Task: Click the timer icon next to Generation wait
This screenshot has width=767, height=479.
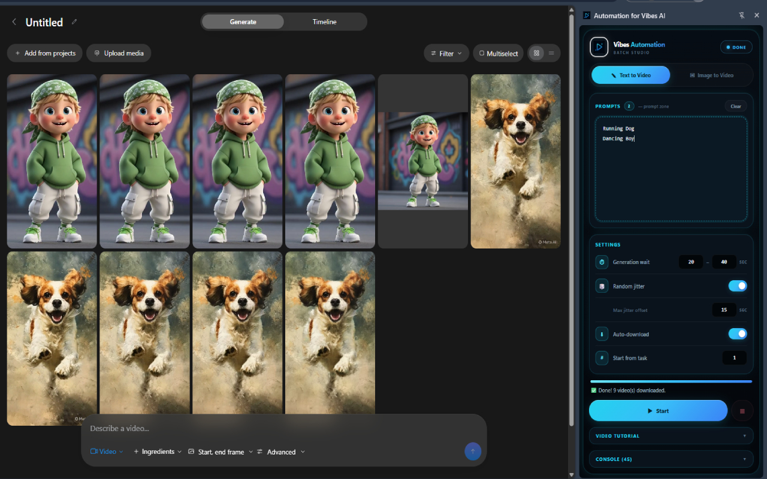Action: (602, 262)
